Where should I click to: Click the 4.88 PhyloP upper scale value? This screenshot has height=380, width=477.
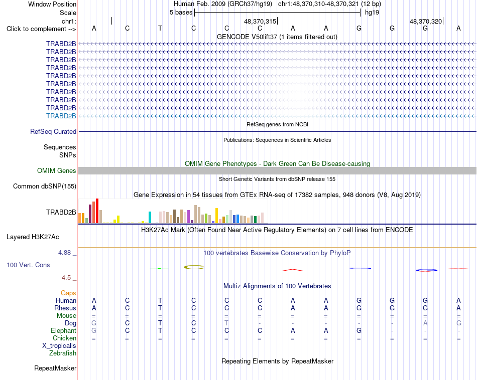(x=64, y=253)
